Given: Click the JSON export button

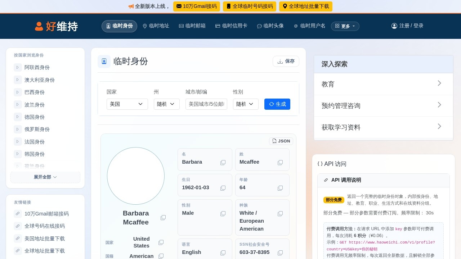Looking at the screenshot, I should (x=281, y=141).
